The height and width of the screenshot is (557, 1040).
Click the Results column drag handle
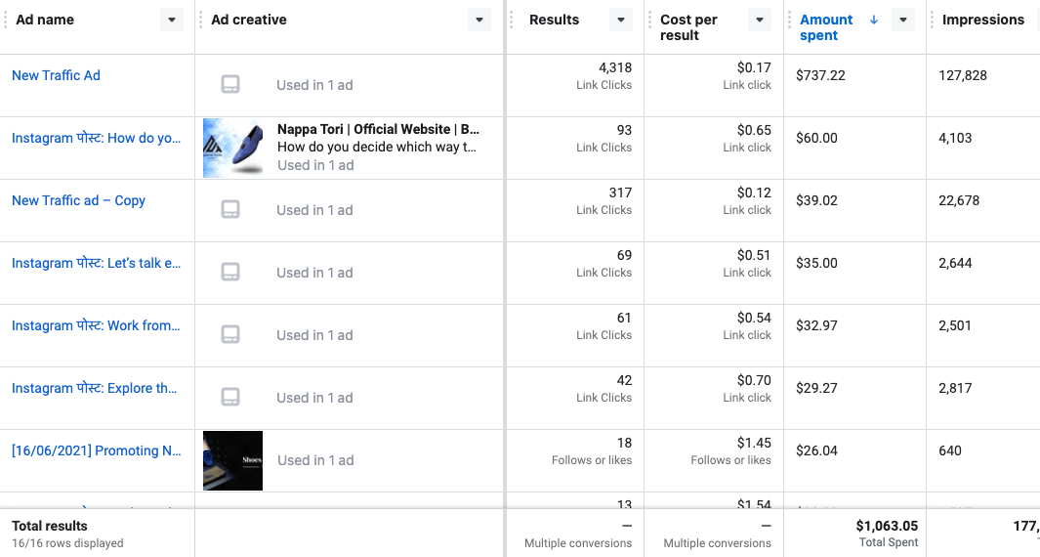point(512,20)
